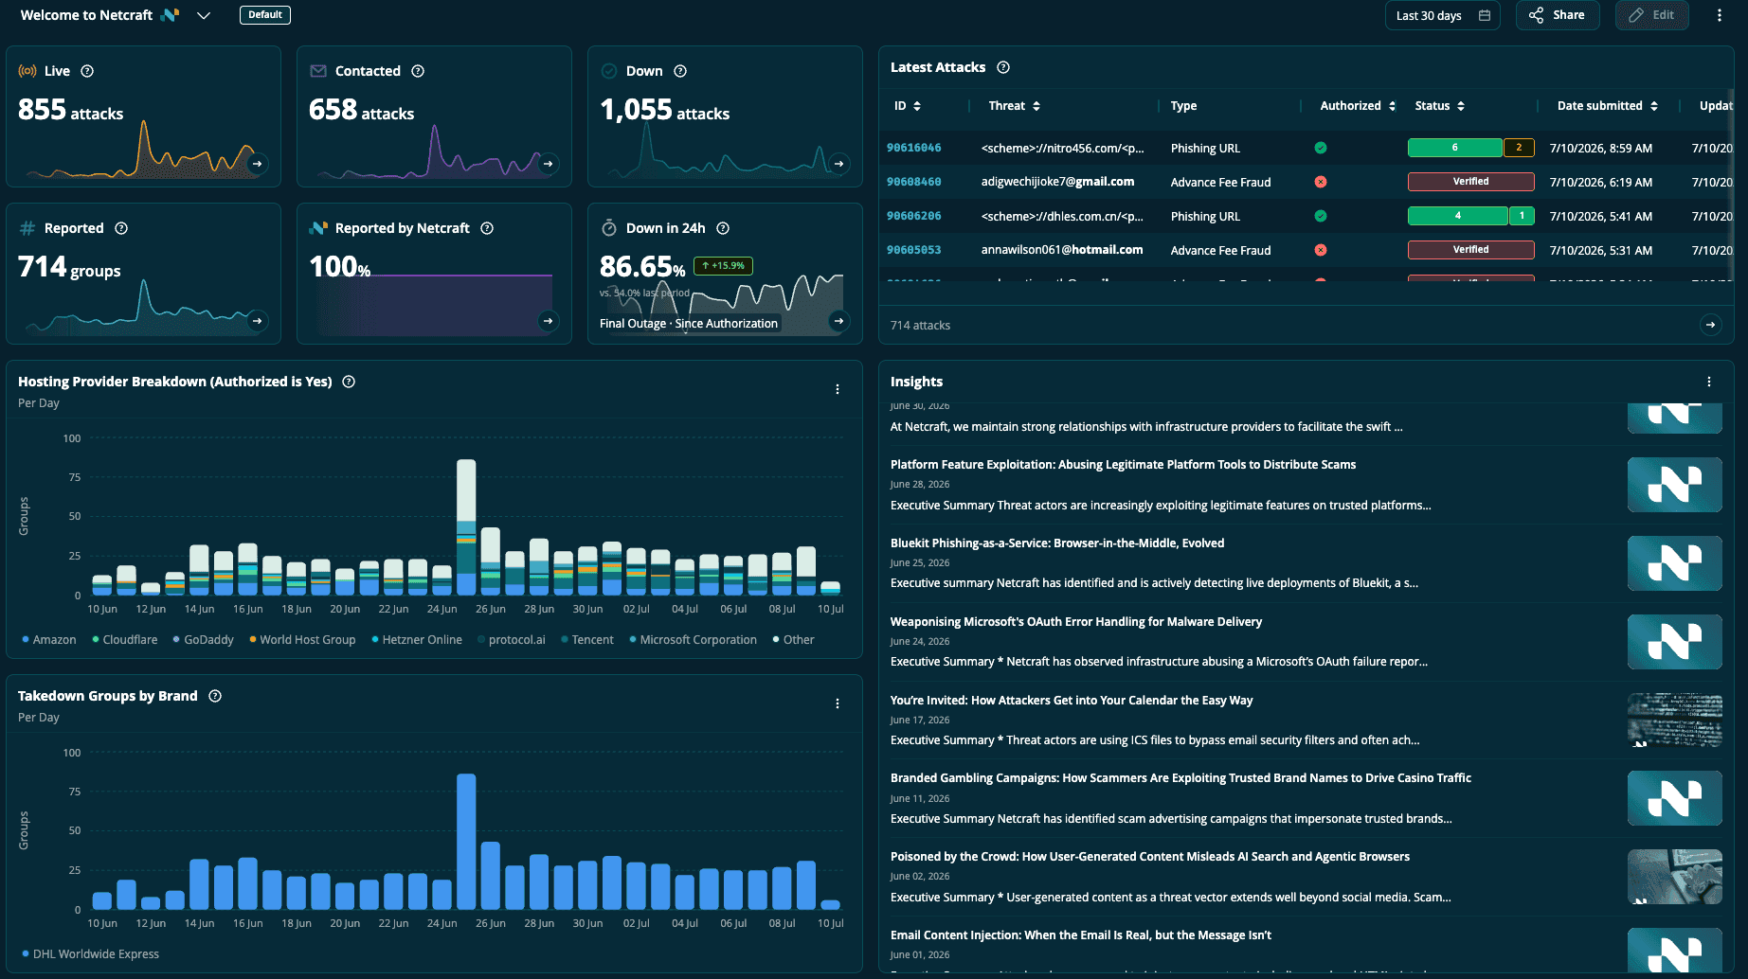This screenshot has width=1748, height=979.
Task: Show help for Takedown Groups by Brand
Action: tap(215, 696)
